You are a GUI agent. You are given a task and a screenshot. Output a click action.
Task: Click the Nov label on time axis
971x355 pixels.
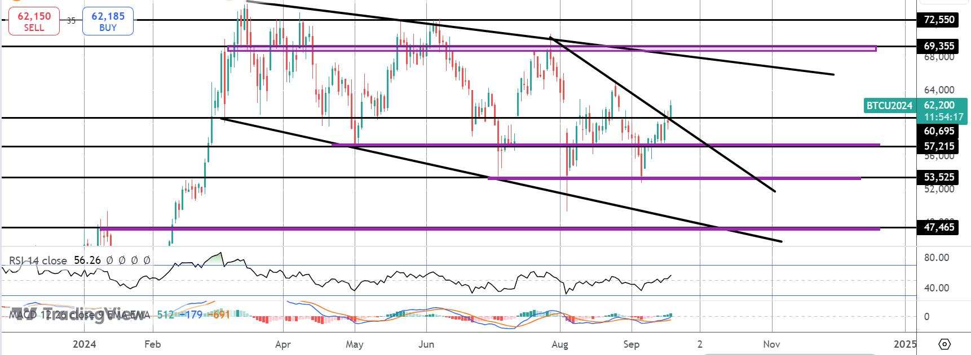(771, 344)
